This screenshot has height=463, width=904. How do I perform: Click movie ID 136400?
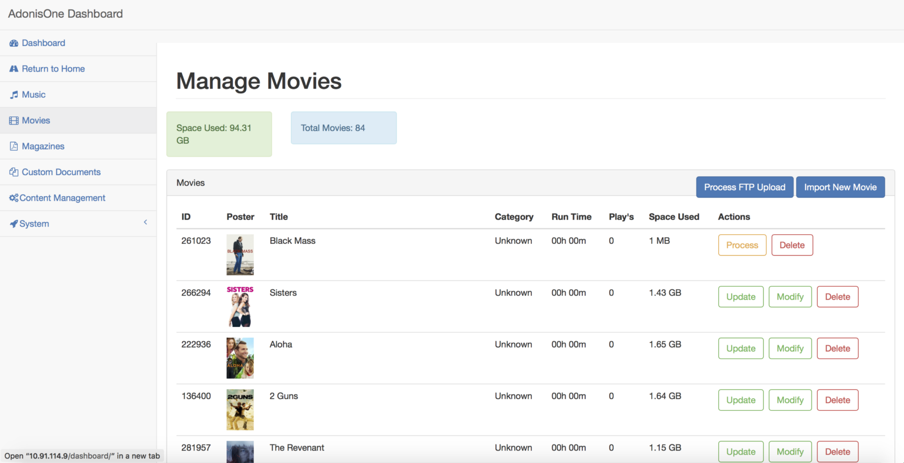tap(196, 396)
